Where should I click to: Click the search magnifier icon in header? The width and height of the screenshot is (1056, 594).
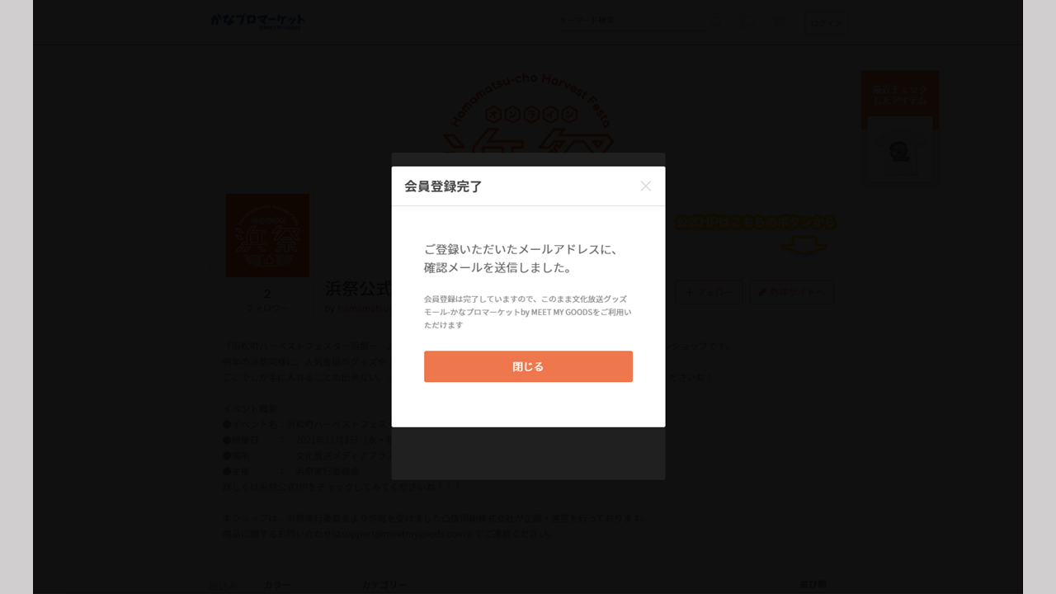pyautogui.click(x=717, y=22)
